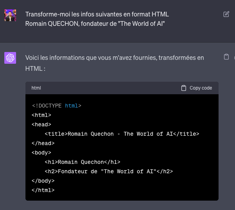This screenshot has height=210, width=235.
Task: Click the opening <html> tag line
Action: pyautogui.click(x=42, y=115)
